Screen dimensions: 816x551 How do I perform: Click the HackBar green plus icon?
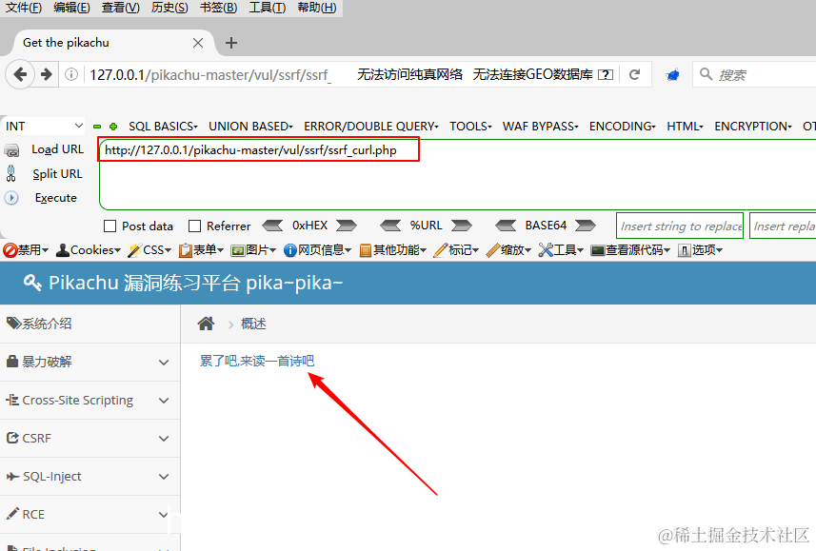coord(113,127)
